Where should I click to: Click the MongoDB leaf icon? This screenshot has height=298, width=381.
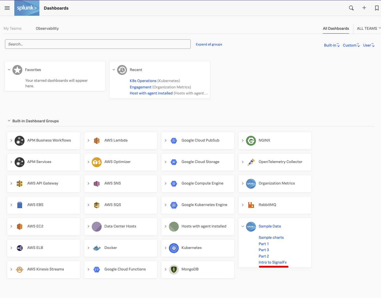174,270
